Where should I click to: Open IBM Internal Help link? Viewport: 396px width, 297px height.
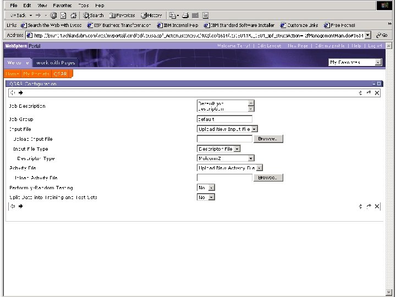click(x=178, y=25)
